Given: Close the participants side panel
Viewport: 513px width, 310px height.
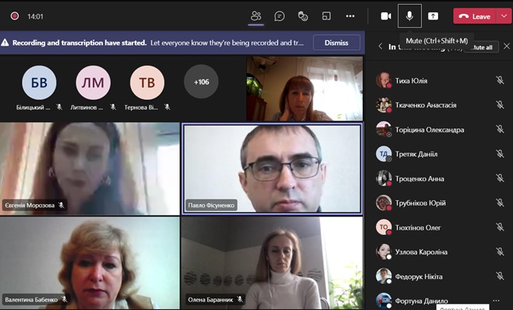Looking at the screenshot, I should (507, 46).
